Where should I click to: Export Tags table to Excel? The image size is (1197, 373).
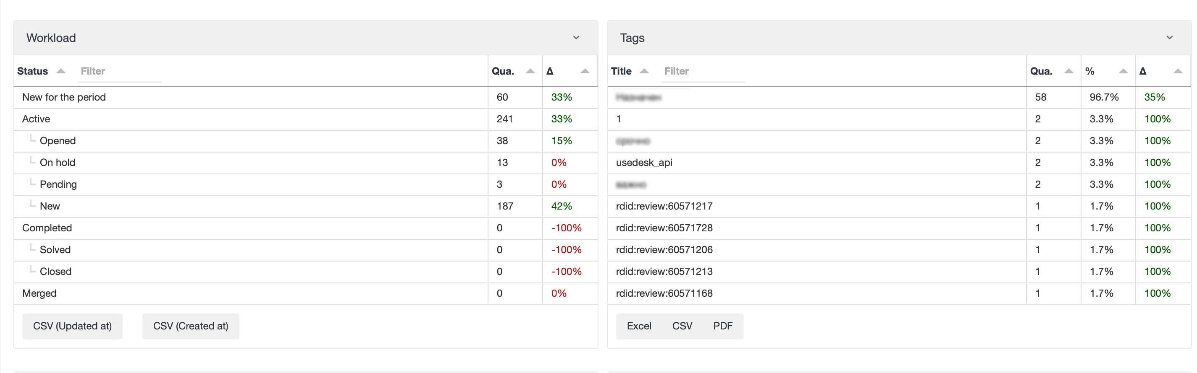(639, 326)
